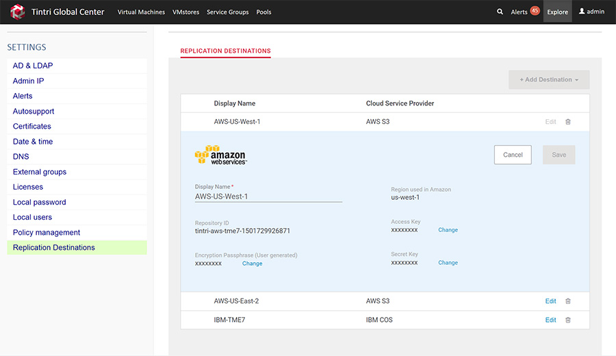Open Alerts settings in sidebar
This screenshot has width=616, height=356.
77,96
